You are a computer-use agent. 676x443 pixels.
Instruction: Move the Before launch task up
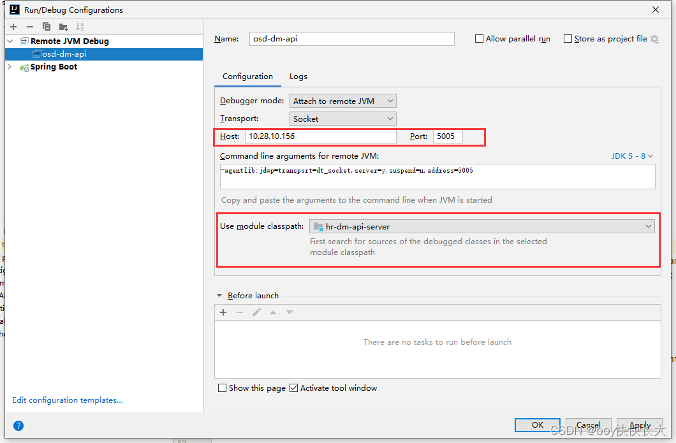pos(273,312)
